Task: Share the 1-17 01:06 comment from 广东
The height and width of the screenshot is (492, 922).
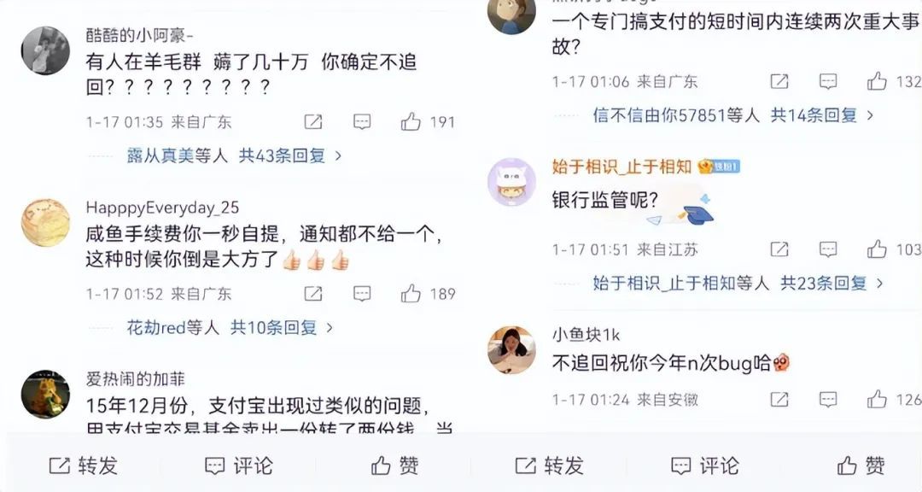Action: click(779, 81)
